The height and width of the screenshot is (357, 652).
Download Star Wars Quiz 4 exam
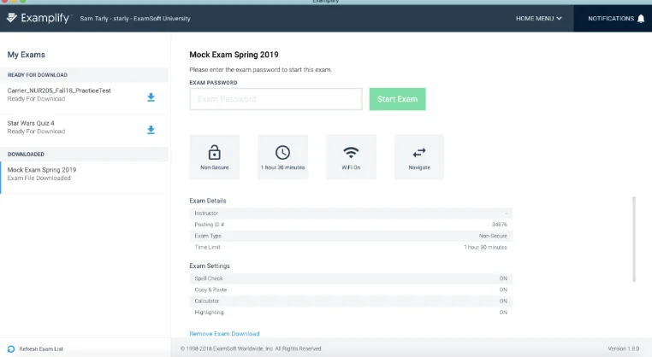tap(151, 130)
